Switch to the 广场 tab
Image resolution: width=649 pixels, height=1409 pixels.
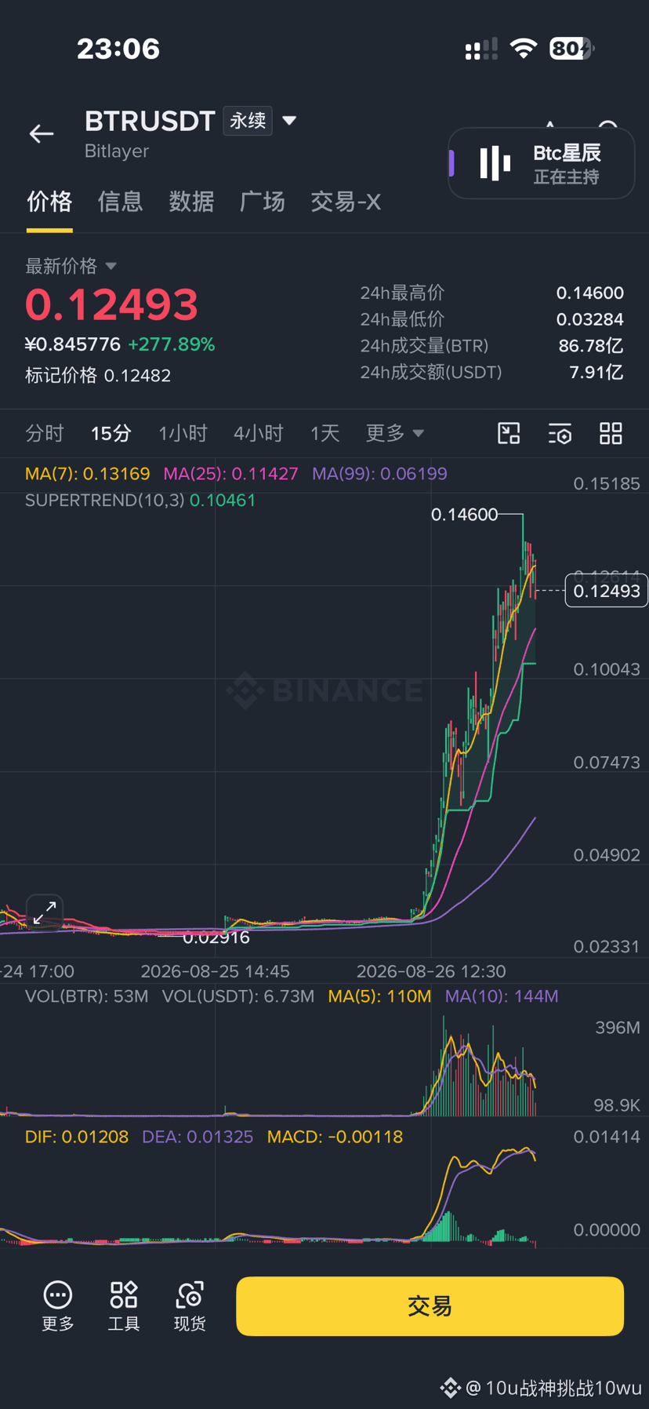pos(263,202)
